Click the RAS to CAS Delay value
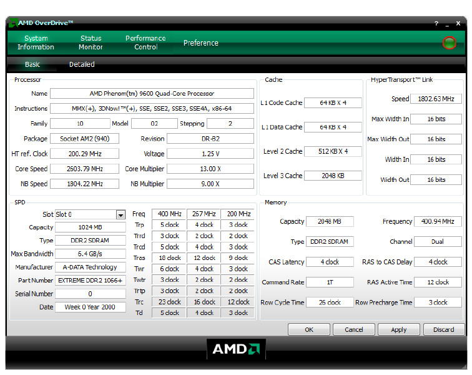 (x=438, y=262)
